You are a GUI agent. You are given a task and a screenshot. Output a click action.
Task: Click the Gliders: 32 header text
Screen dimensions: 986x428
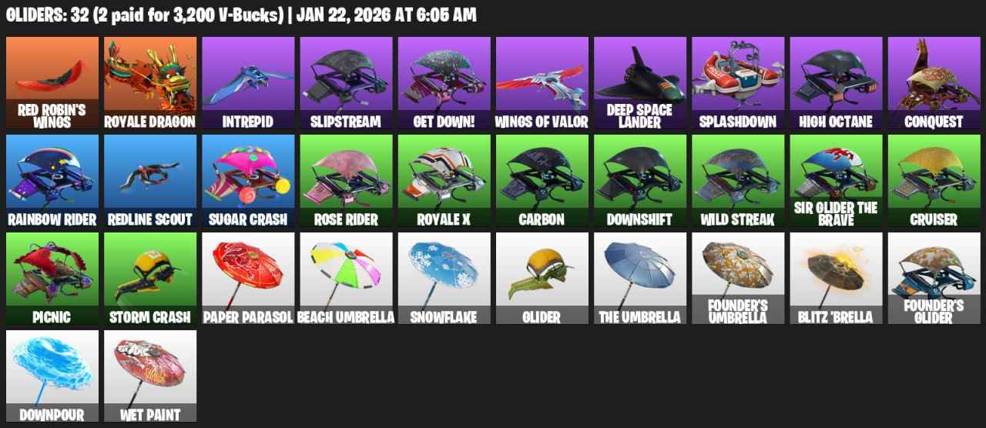(45, 15)
